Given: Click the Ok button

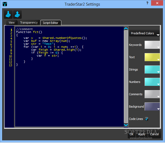Looking at the screenshot, I should 132,134.
